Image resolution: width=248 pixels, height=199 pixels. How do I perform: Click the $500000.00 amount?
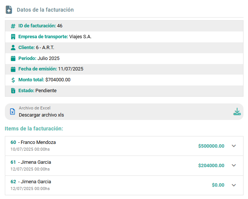(x=211, y=146)
